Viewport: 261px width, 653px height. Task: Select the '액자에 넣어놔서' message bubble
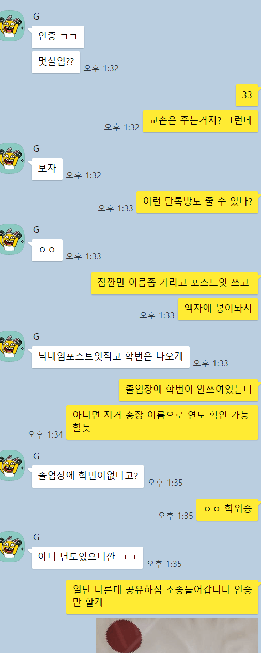point(218,309)
